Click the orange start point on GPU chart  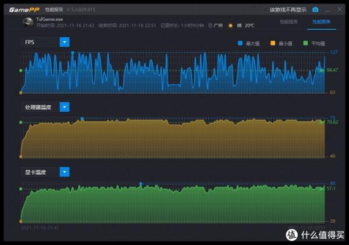(x=22, y=221)
